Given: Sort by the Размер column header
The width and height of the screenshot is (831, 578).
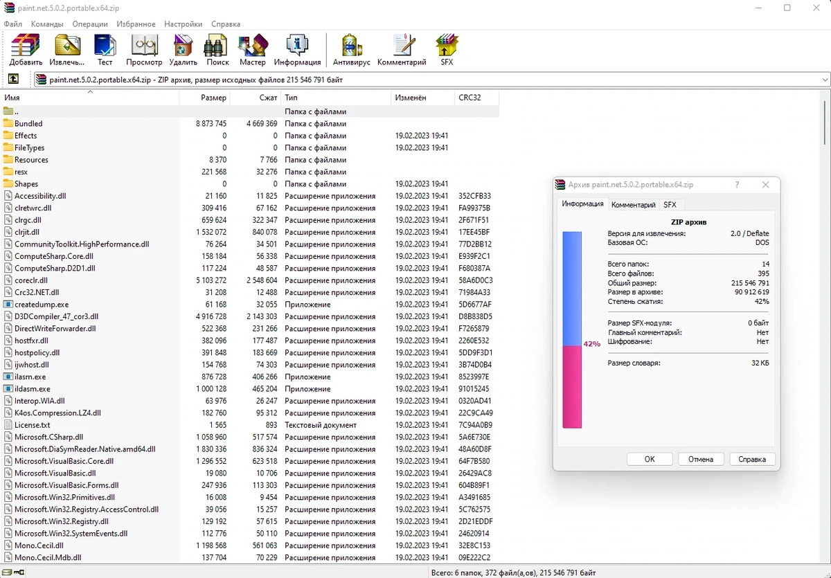Looking at the screenshot, I should [205, 98].
